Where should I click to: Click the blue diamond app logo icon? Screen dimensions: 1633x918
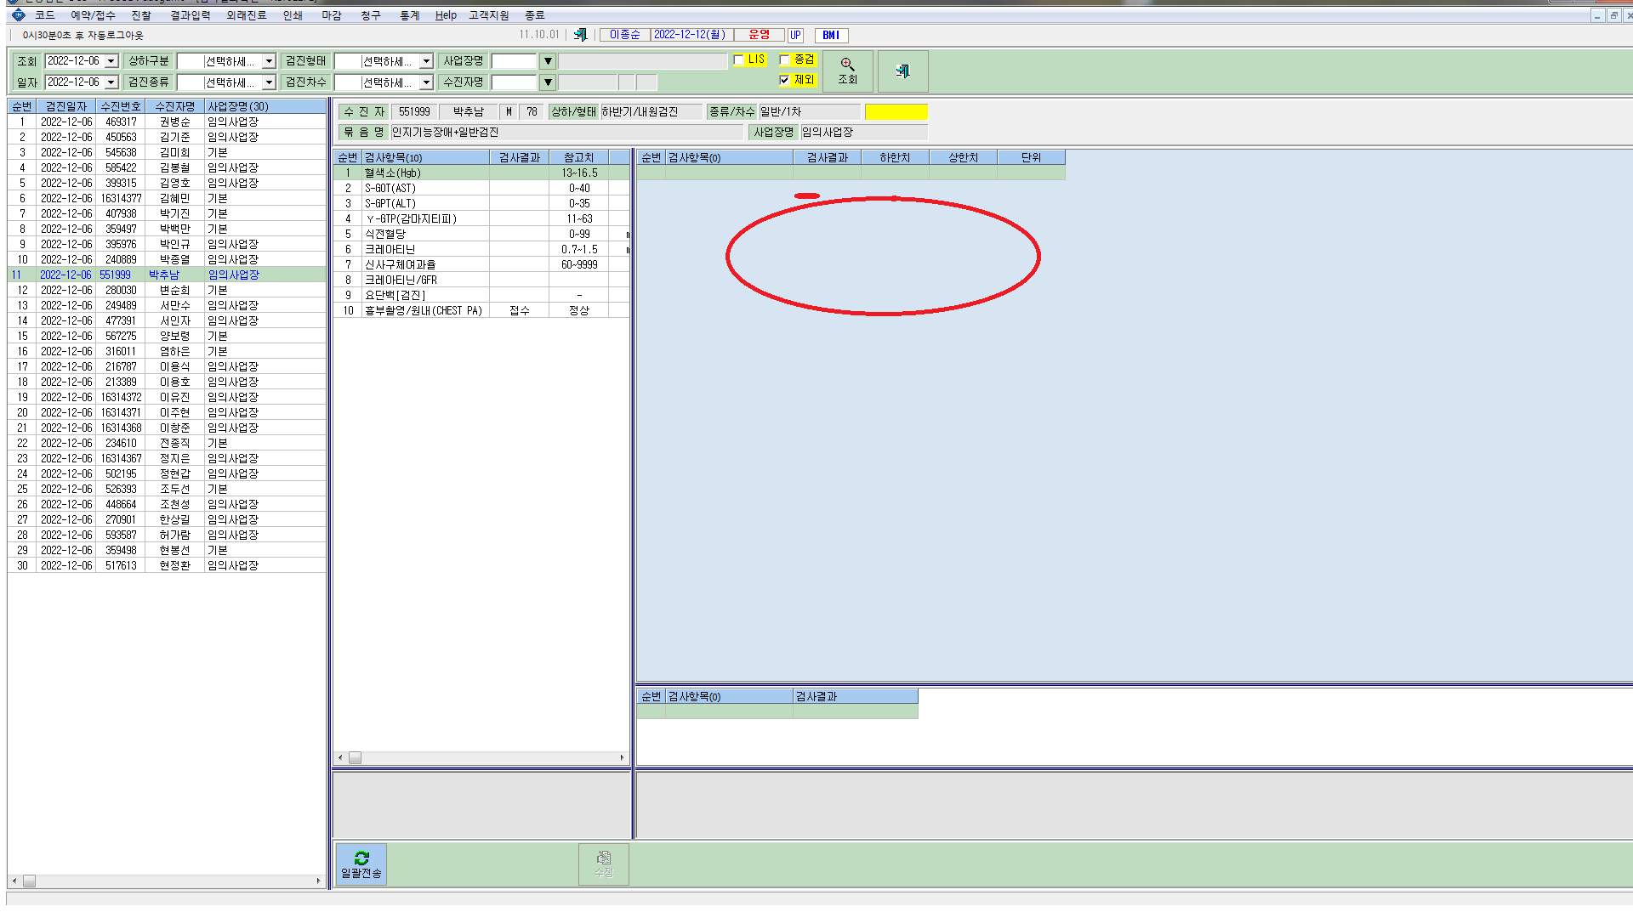coord(18,15)
